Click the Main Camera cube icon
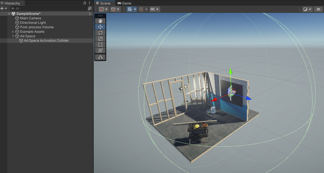The height and width of the screenshot is (173, 324). pyautogui.click(x=17, y=18)
